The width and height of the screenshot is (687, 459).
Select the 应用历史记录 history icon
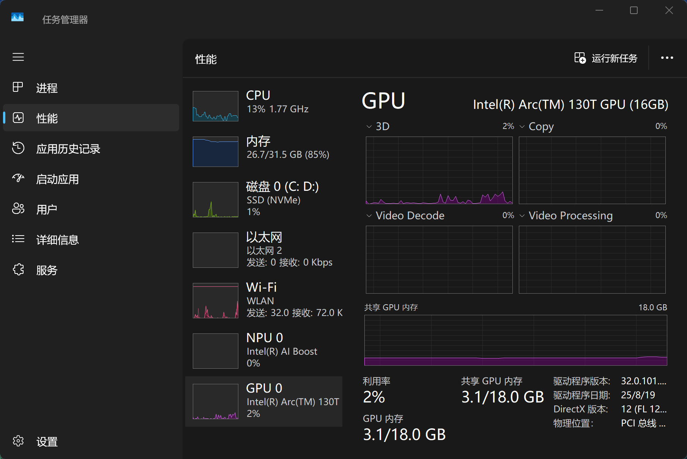18,148
